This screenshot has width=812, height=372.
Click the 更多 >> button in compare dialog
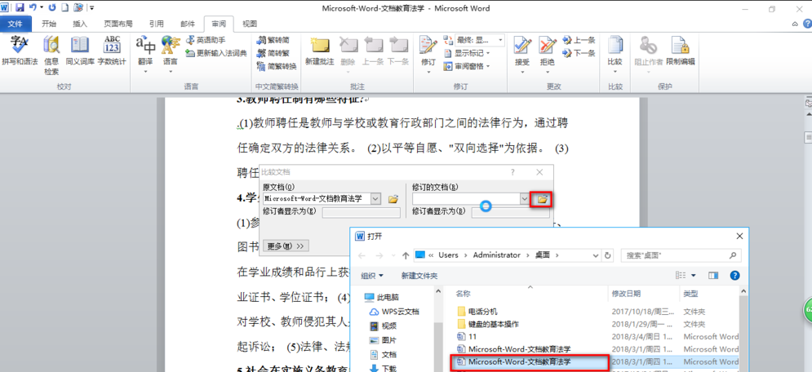pos(286,246)
